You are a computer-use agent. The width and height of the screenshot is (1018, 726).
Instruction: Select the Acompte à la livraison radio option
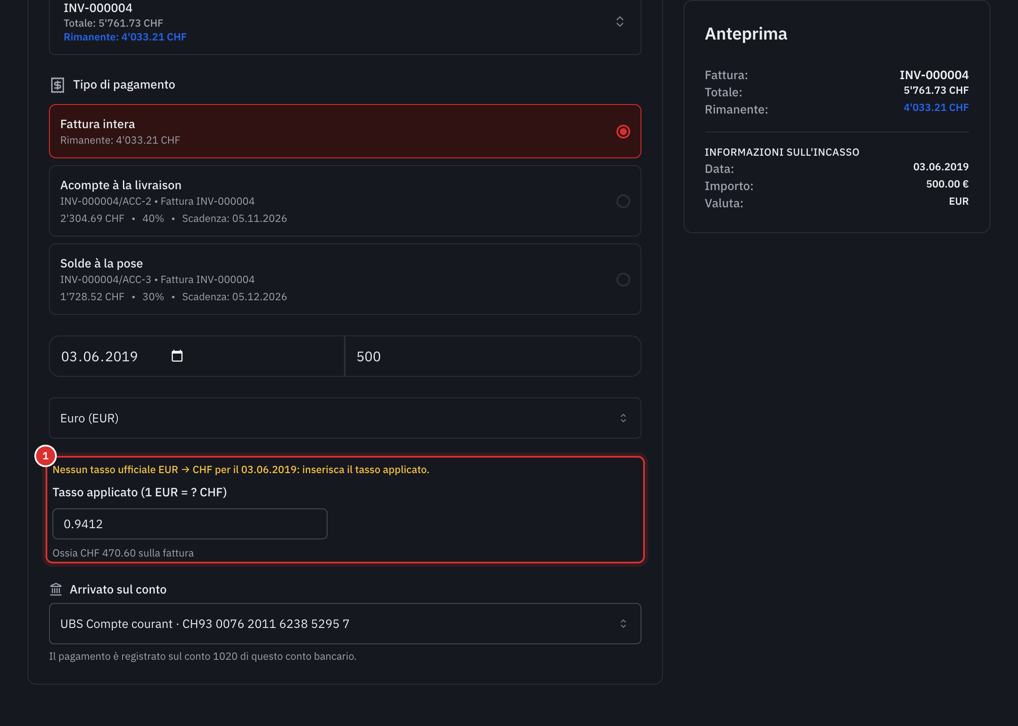click(x=623, y=201)
